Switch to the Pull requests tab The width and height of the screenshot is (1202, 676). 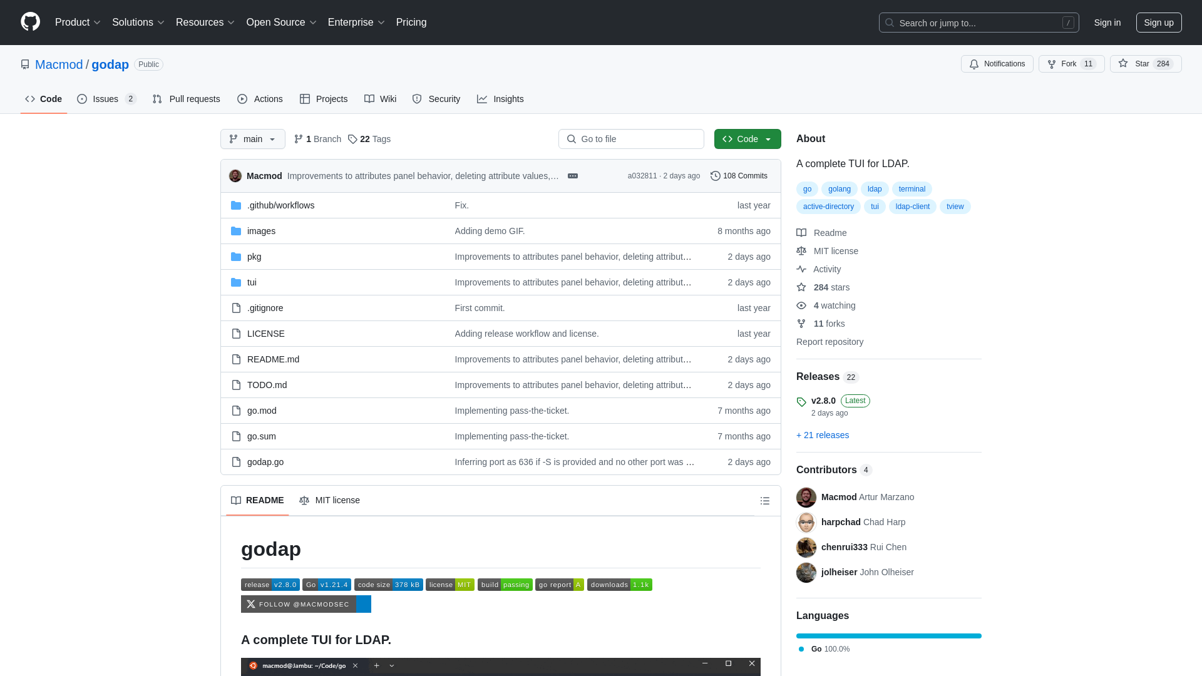186,99
